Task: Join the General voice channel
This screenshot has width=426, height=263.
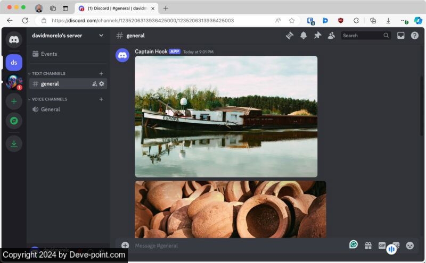Action: (50, 109)
